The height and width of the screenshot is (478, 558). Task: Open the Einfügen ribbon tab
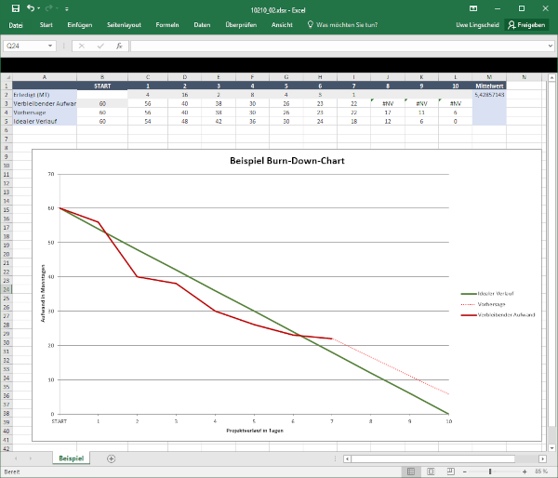click(80, 25)
